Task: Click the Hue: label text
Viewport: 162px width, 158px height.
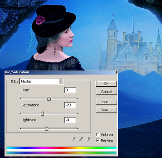Action: [x=25, y=90]
